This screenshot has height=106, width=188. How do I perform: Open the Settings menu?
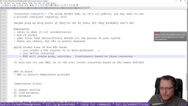click(31, 3)
